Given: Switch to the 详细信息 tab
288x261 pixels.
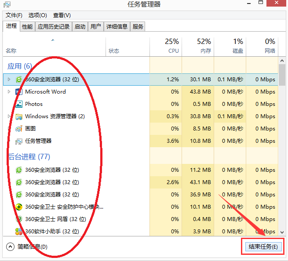Looking at the screenshot, I should (x=117, y=27).
